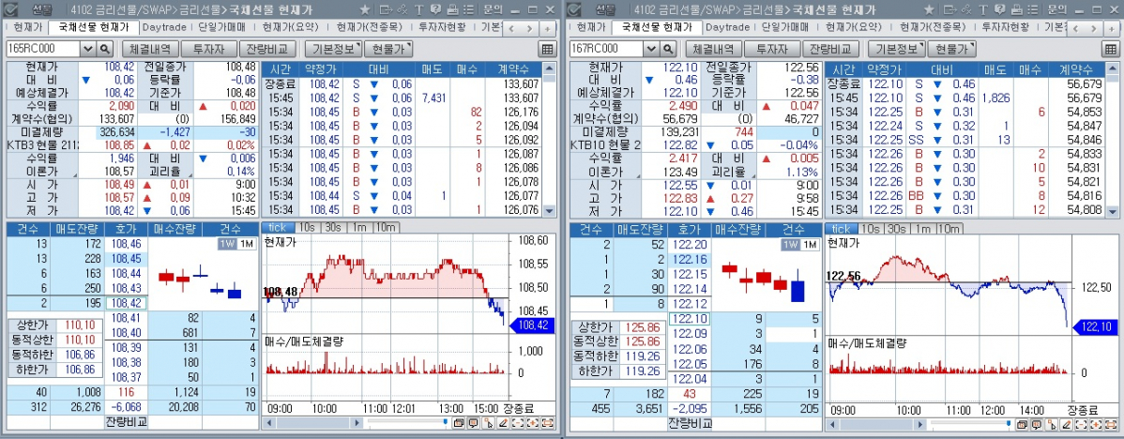The height and width of the screenshot is (439, 1124).
Task: Toggle 1W candle period in left window
Action: pos(227,244)
